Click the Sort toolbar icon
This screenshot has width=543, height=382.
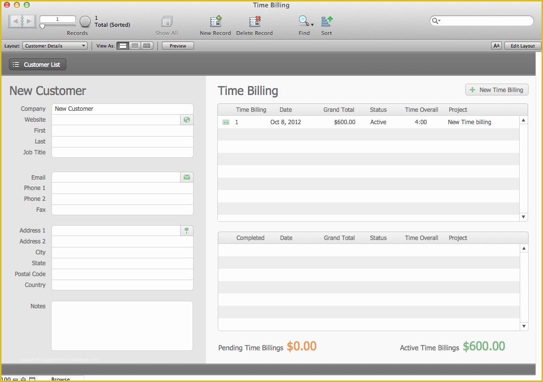[327, 21]
